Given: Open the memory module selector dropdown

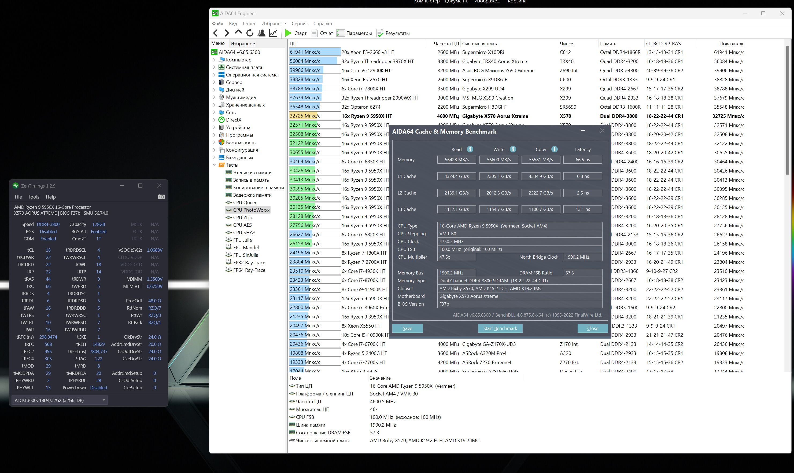Looking at the screenshot, I should [x=104, y=400].
